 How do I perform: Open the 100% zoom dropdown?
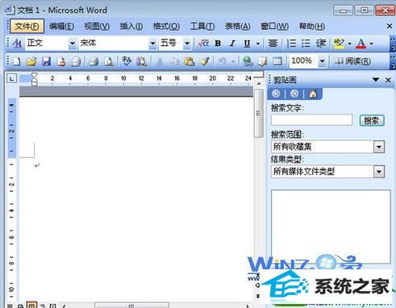[x=322, y=61]
